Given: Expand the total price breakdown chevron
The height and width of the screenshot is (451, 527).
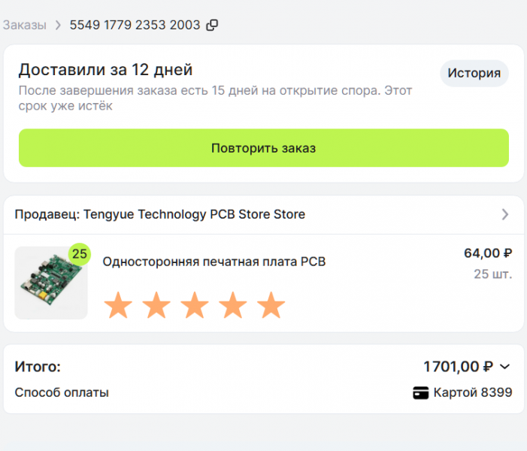Looking at the screenshot, I should point(505,367).
